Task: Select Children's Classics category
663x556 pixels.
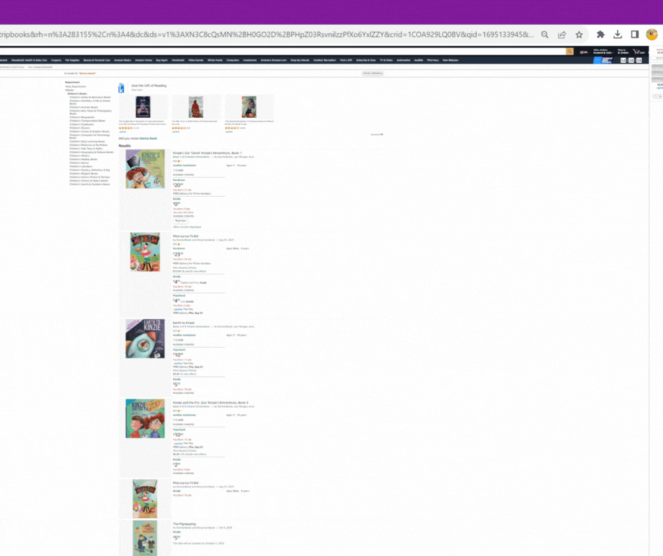Action: coord(80,128)
